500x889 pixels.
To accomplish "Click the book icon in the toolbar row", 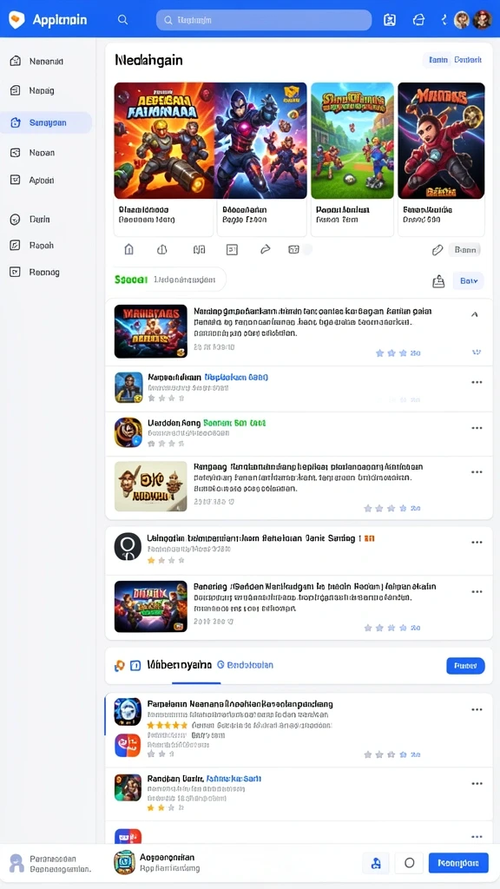I will click(199, 249).
